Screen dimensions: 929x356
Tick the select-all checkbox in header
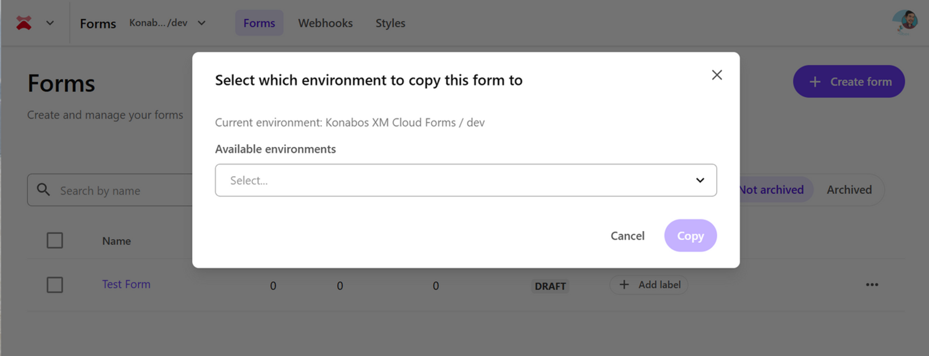55,241
